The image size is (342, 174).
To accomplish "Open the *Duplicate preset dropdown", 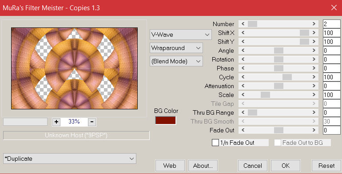I will (x=70, y=159).
